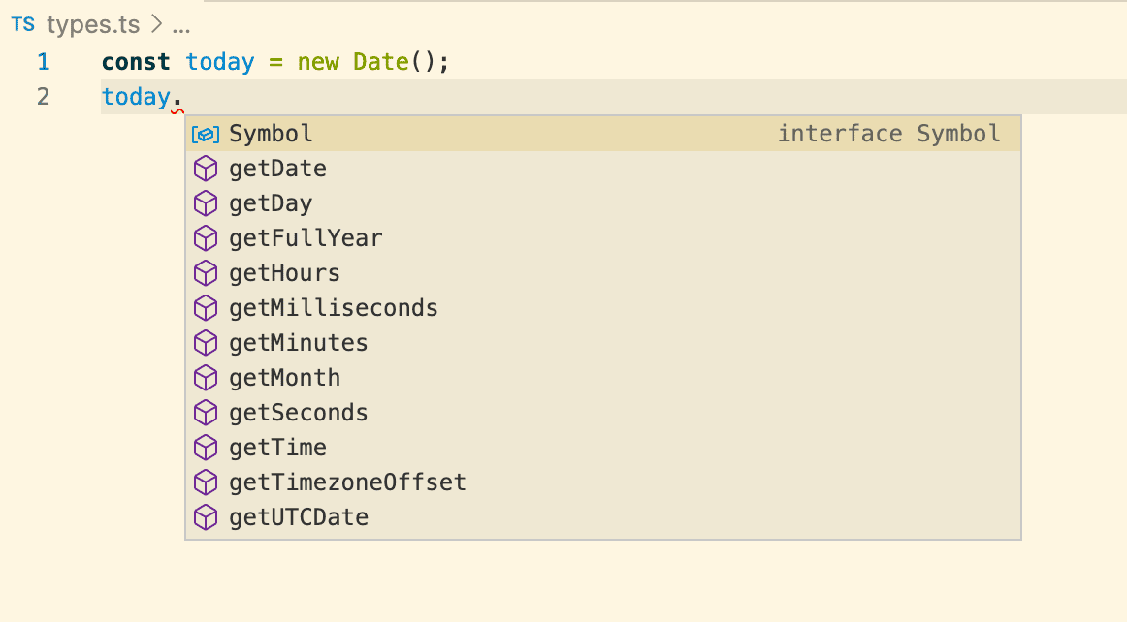Open the types.ts breadcrumb item
This screenshot has height=622, width=1127.
(93, 25)
